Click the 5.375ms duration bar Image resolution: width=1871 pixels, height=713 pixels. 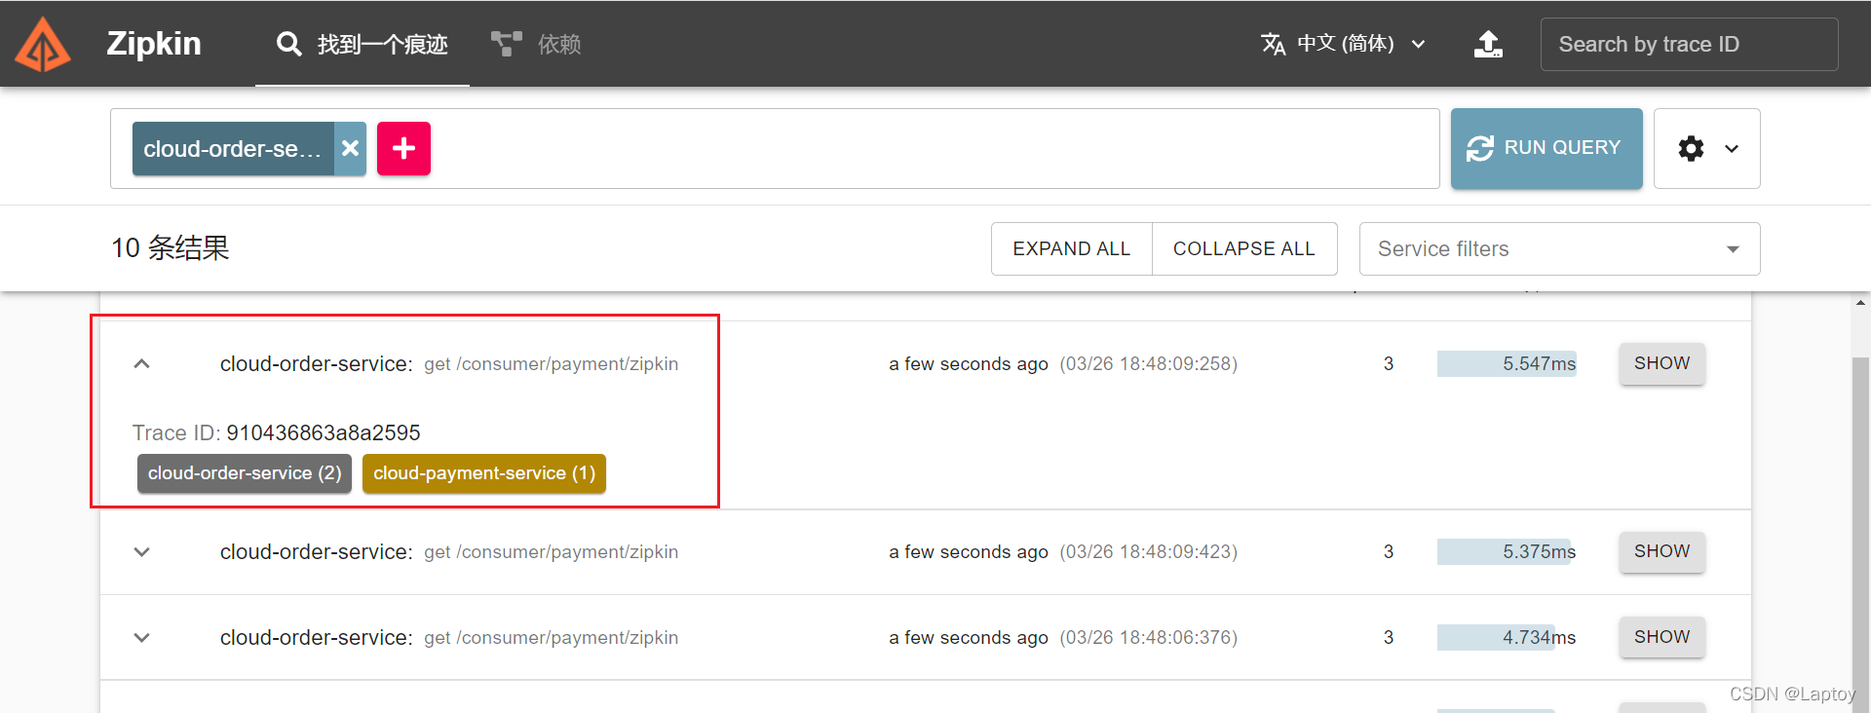(x=1507, y=552)
